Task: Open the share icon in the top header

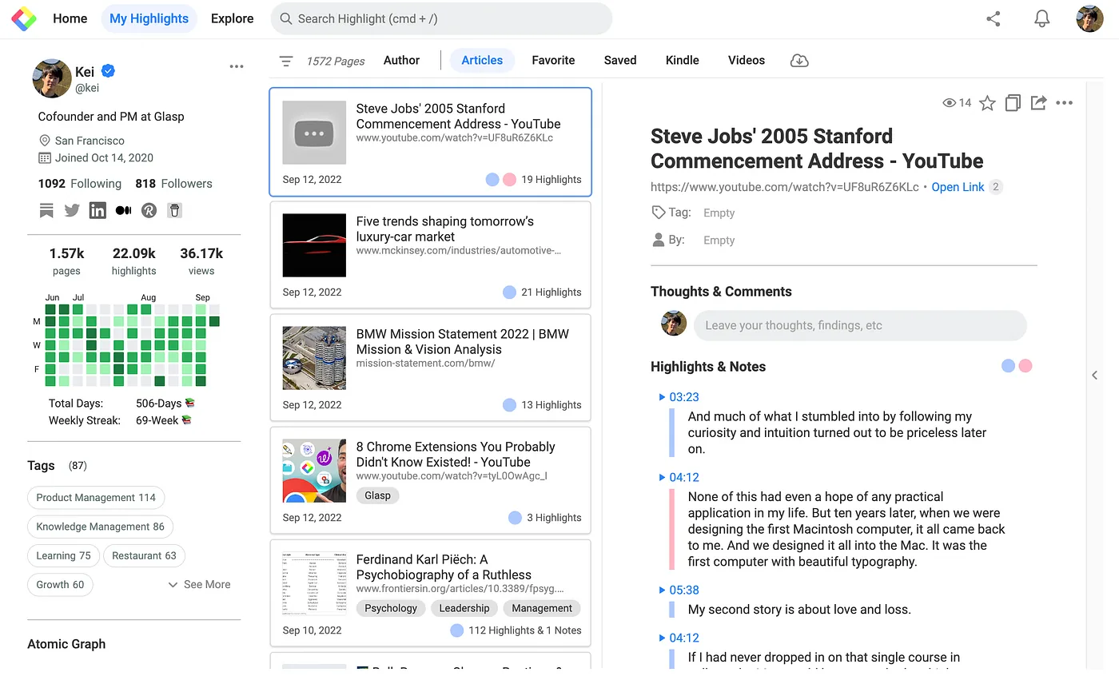Action: (994, 18)
